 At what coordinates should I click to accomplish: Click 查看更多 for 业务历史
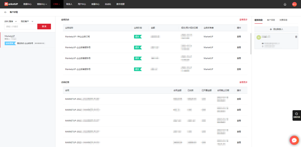pyautogui.click(x=243, y=20)
